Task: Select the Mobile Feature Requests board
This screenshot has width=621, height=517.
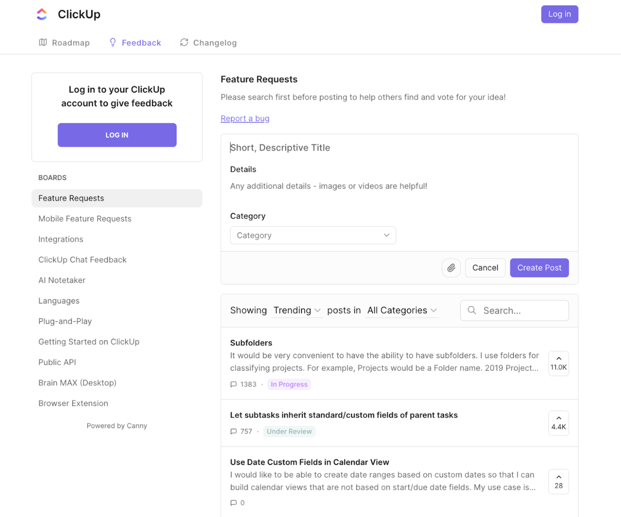Action: tap(117, 219)
